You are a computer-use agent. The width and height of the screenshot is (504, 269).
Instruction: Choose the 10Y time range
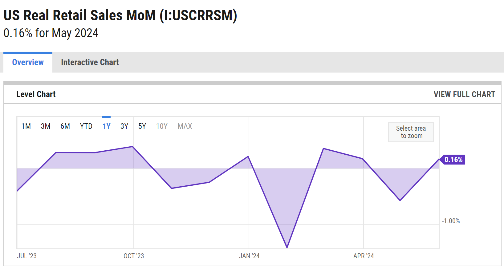162,126
